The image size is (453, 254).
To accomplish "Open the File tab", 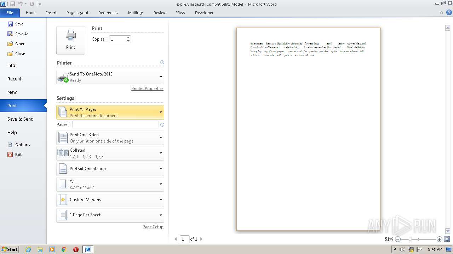I will (10, 13).
